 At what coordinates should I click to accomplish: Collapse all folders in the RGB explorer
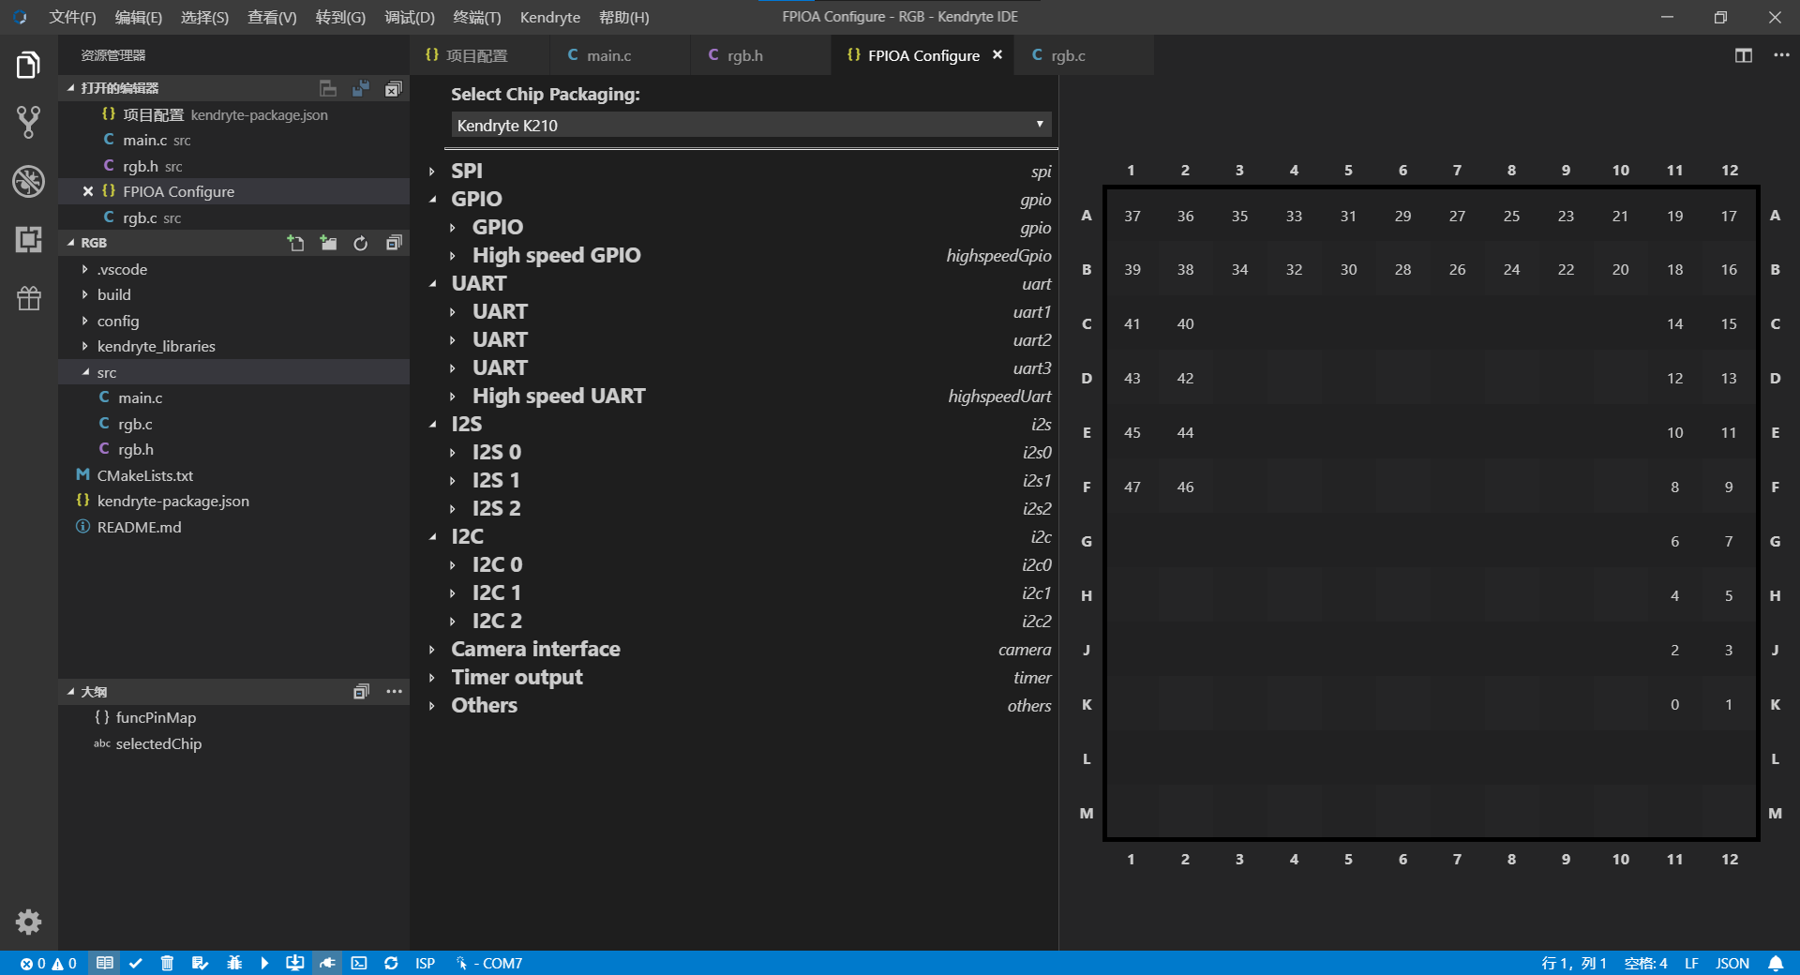coord(394,243)
